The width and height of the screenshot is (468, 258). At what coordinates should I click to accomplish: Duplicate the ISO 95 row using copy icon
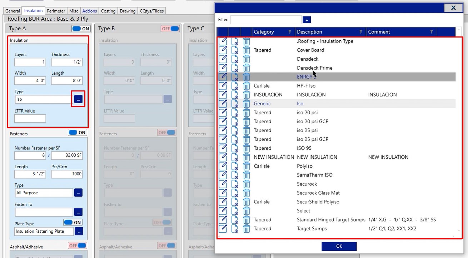tap(235, 148)
